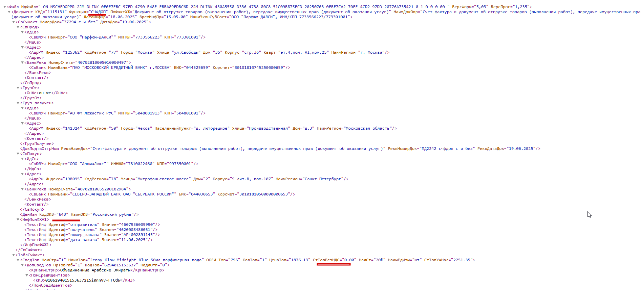This screenshot has height=290, width=641.
Task: Collapse the ТаблСчФакт node triangle
Action: pos(14,255)
